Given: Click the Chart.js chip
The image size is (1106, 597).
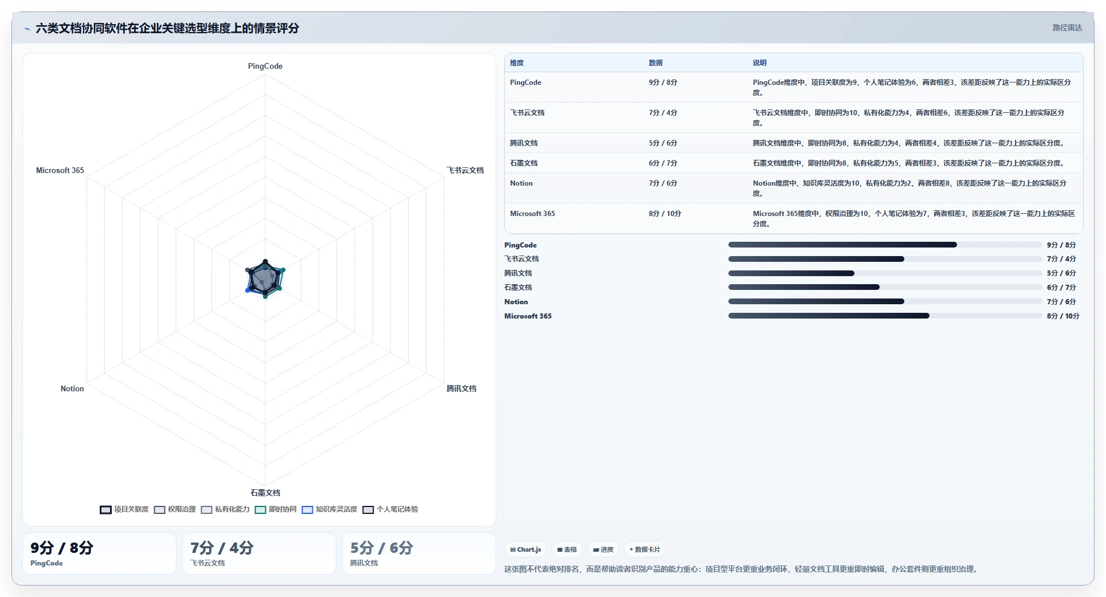Looking at the screenshot, I should point(525,549).
